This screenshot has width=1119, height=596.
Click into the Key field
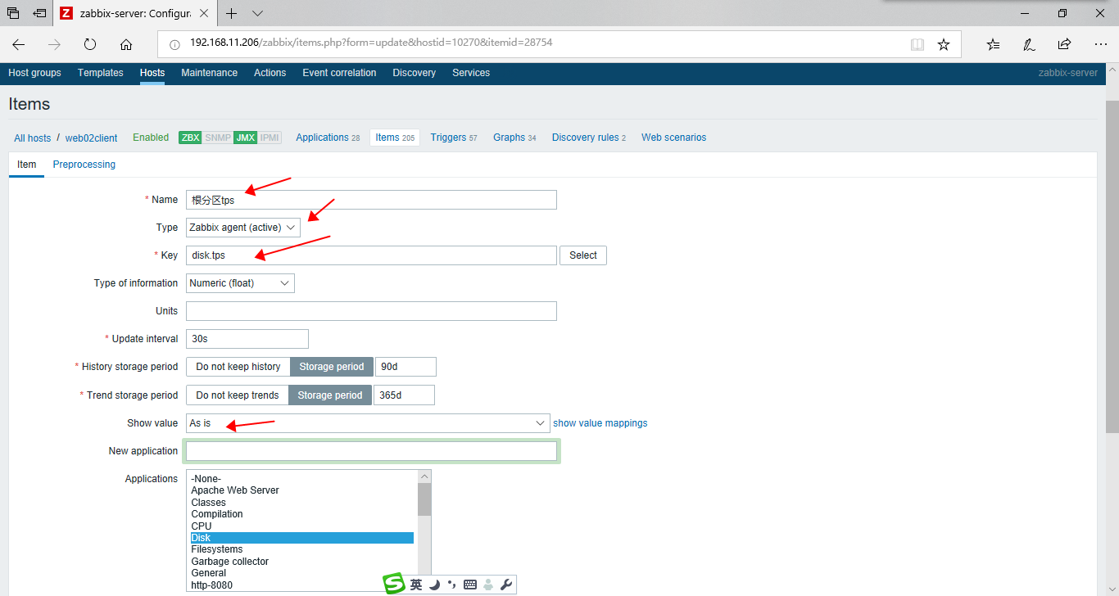tap(371, 255)
